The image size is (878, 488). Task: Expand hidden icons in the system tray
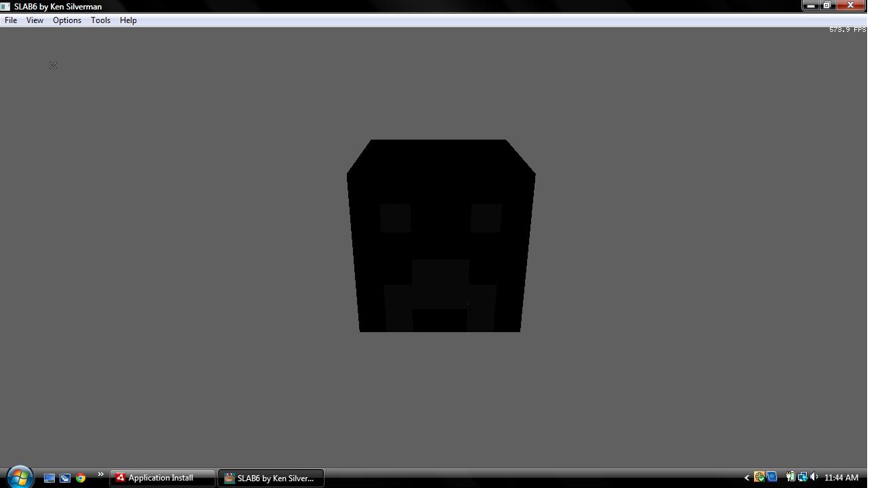[747, 477]
